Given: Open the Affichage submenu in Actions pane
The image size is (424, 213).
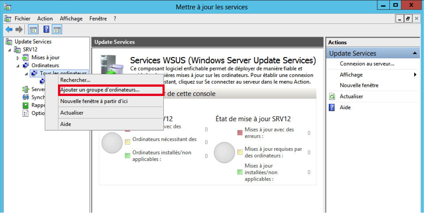Looking at the screenshot, I should (x=351, y=75).
